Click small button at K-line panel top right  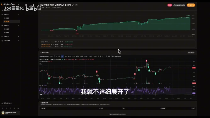tap(191, 52)
